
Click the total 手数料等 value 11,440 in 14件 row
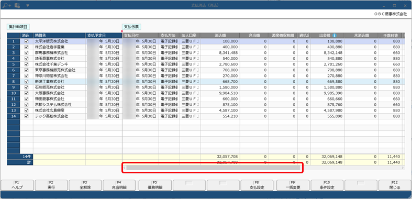tap(394, 157)
